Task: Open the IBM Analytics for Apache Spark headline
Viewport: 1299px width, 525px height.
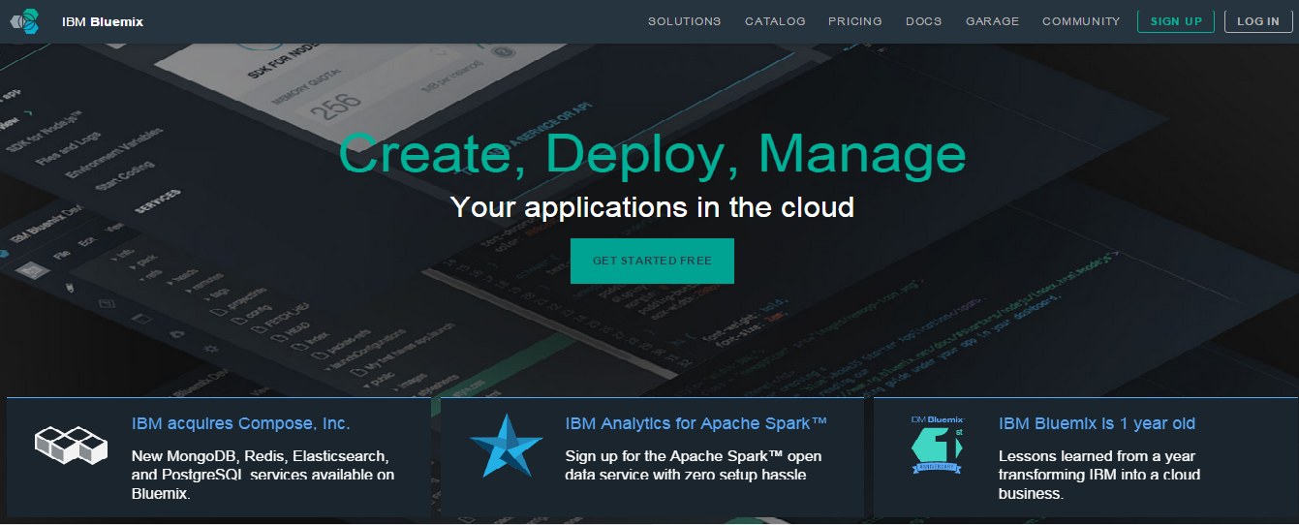Action: 696,423
